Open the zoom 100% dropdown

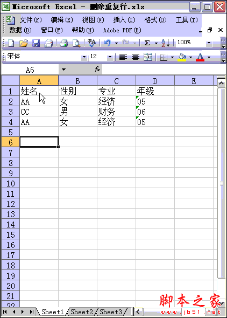[209, 43]
